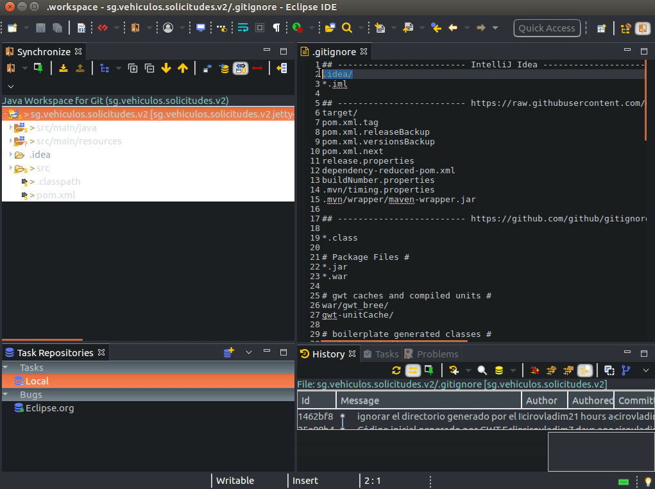This screenshot has height=489, width=655.
Task: Select Conflicts mode red double arrow
Action: click(257, 68)
